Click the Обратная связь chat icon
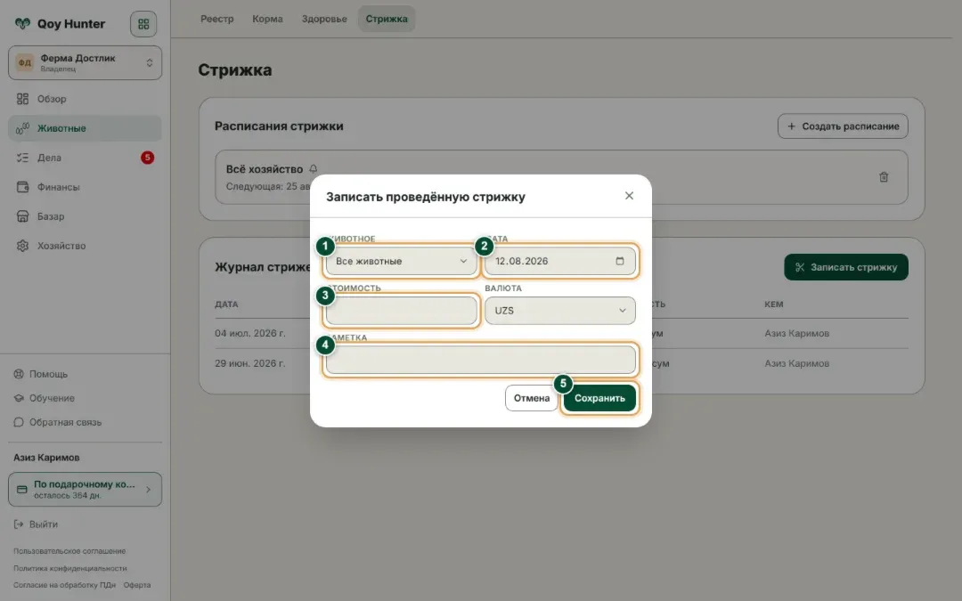 tap(19, 422)
